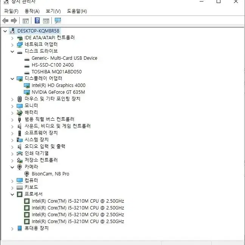Click scan for hardware changes monitor icon

[58, 20]
